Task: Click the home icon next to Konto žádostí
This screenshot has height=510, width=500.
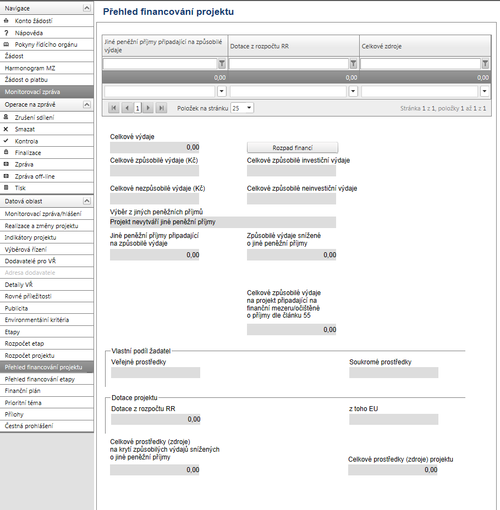Action: tap(6, 21)
